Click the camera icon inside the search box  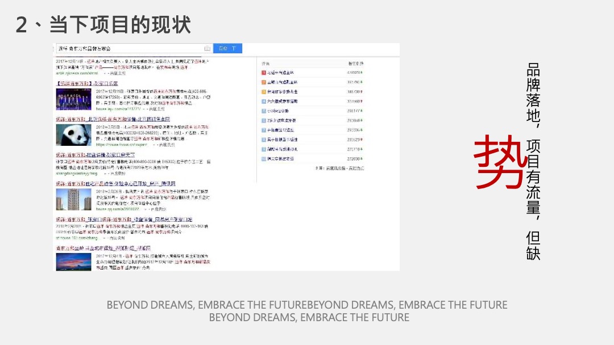coord(208,48)
